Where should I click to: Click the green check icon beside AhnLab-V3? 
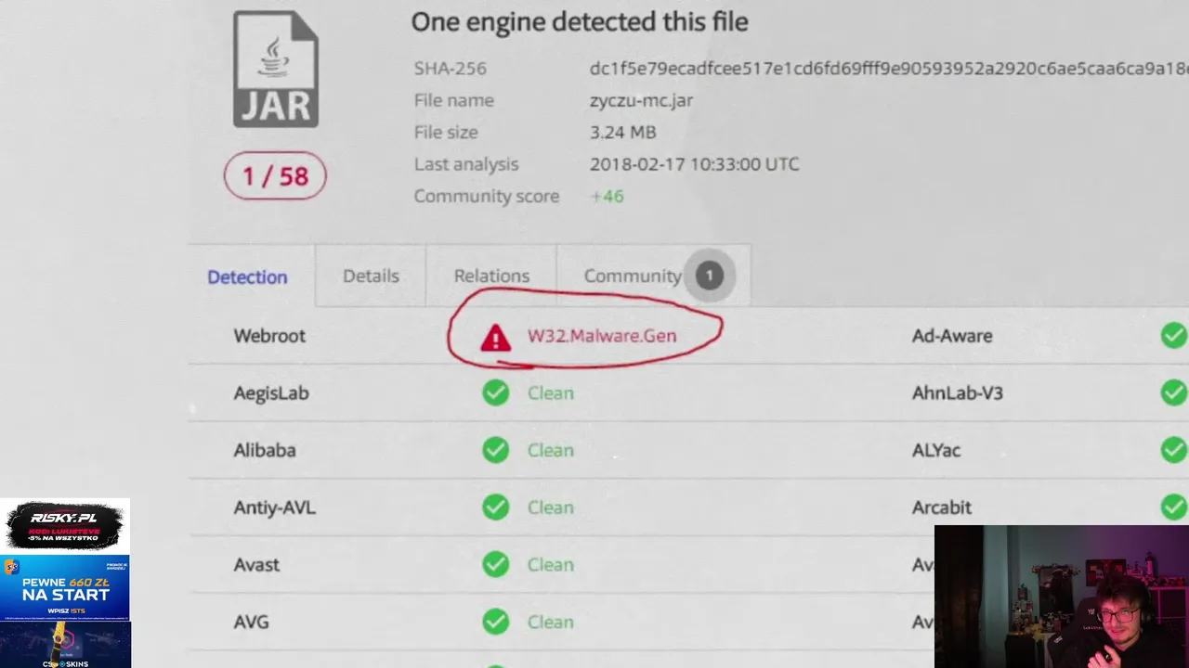point(1173,393)
